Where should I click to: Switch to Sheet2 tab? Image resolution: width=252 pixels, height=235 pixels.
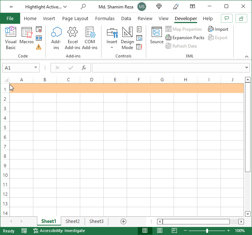click(x=73, y=221)
